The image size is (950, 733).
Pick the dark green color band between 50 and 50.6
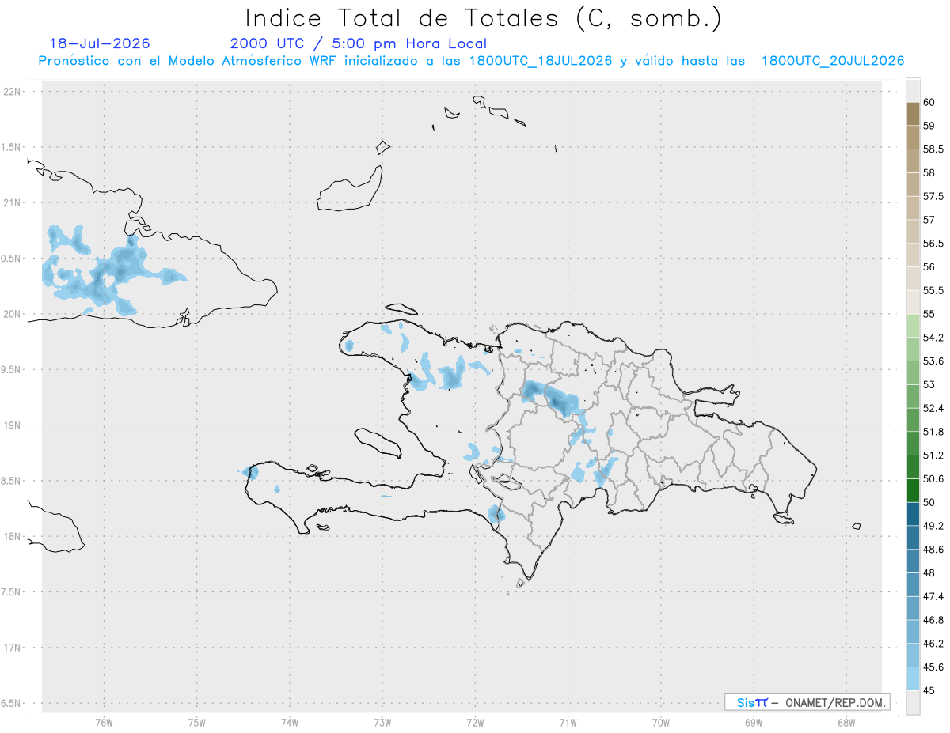point(913,490)
